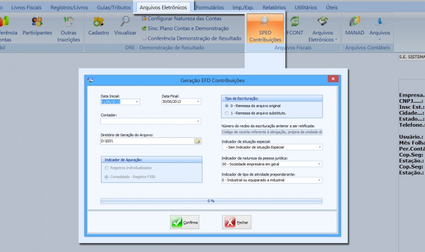Select '1 - Remessa do arquivo substituto' option
The width and height of the screenshot is (425, 252).
tap(227, 113)
